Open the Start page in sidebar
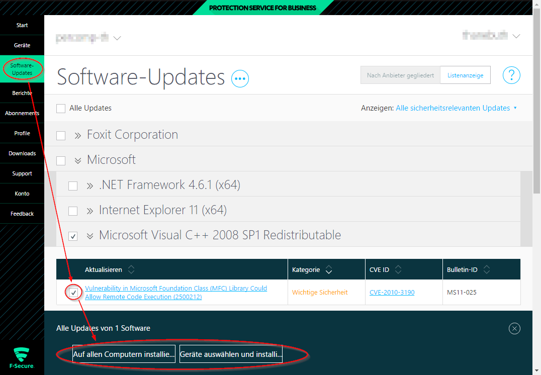Viewport: 541px width, 375px height. (22, 25)
